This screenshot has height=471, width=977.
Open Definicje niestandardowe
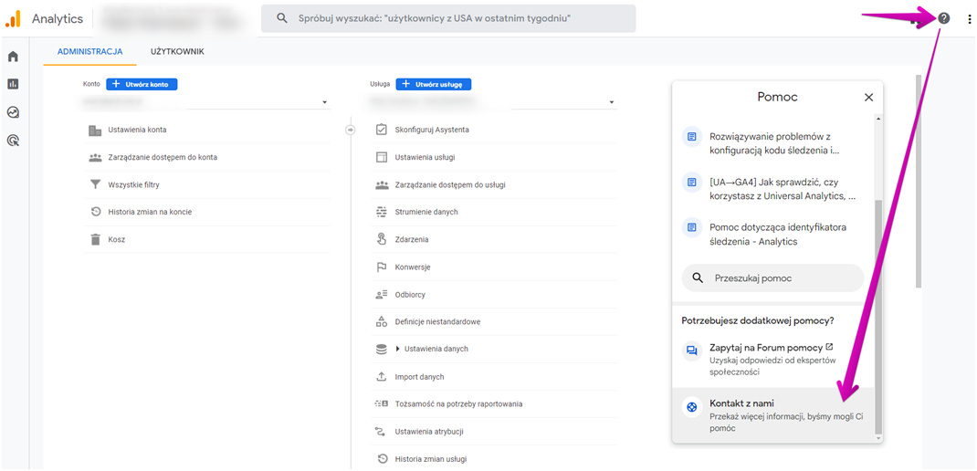click(437, 322)
